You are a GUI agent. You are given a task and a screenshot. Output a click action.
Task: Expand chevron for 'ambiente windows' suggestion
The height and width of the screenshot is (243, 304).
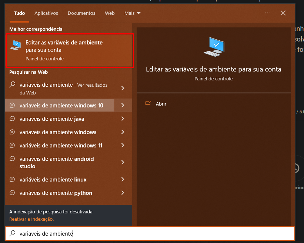pos(123,132)
